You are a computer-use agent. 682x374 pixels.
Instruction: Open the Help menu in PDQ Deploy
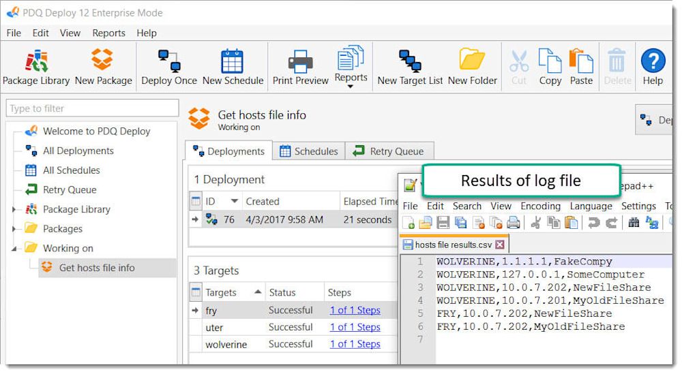coord(146,33)
